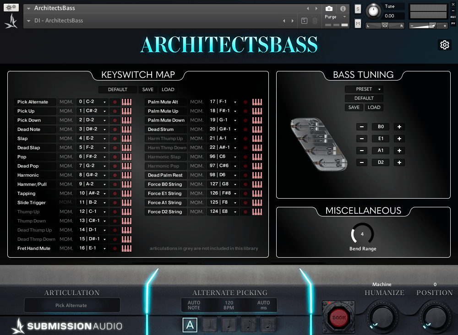Click the save preset floppy icon
The width and height of the screenshot is (458, 335).
(305, 21)
